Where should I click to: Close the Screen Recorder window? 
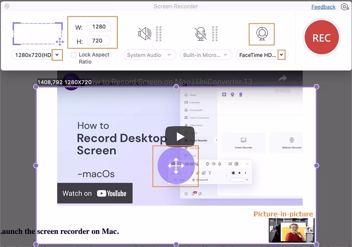[x=7, y=6]
